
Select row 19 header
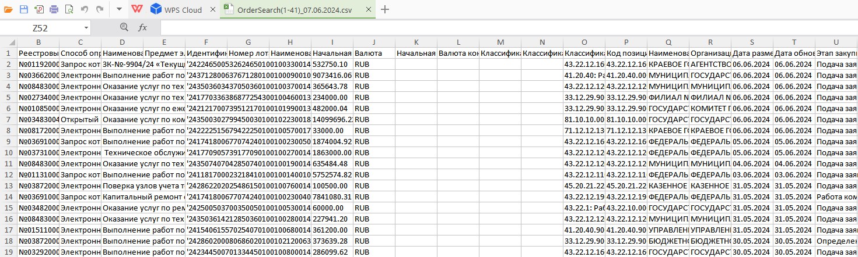pos(8,252)
